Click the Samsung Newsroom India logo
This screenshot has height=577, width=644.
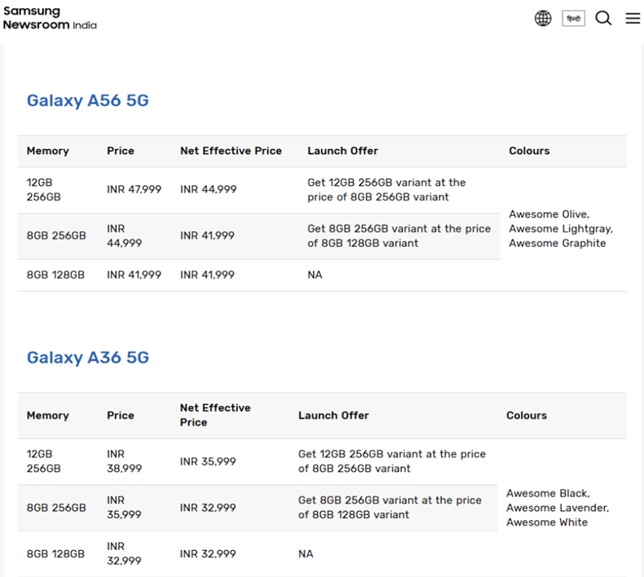click(50, 18)
